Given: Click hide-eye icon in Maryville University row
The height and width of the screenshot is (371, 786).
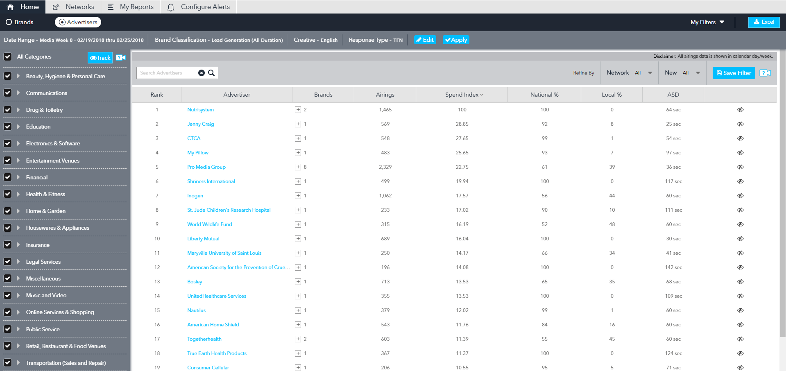Looking at the screenshot, I should [x=741, y=253].
